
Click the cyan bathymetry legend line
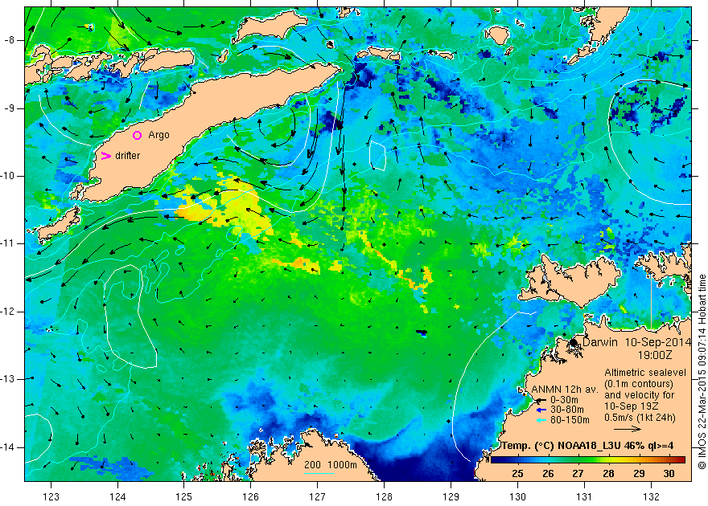319,473
